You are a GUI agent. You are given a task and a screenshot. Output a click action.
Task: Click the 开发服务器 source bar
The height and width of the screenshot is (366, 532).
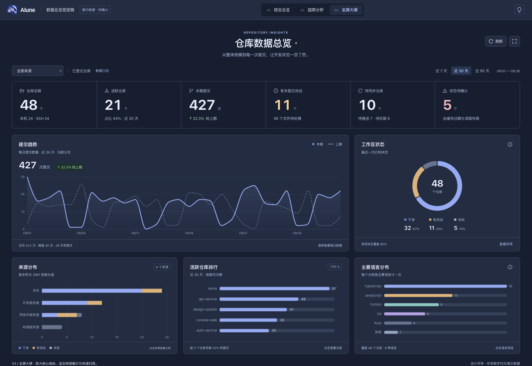click(x=72, y=303)
